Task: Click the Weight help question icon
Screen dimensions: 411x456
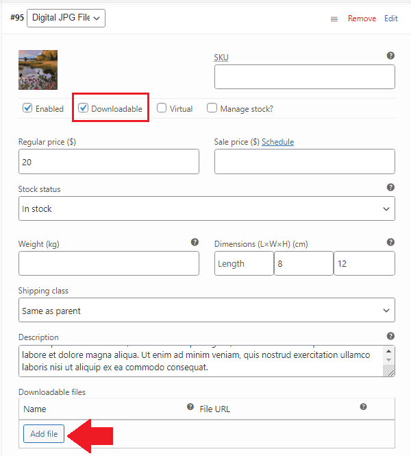Action: click(x=195, y=242)
